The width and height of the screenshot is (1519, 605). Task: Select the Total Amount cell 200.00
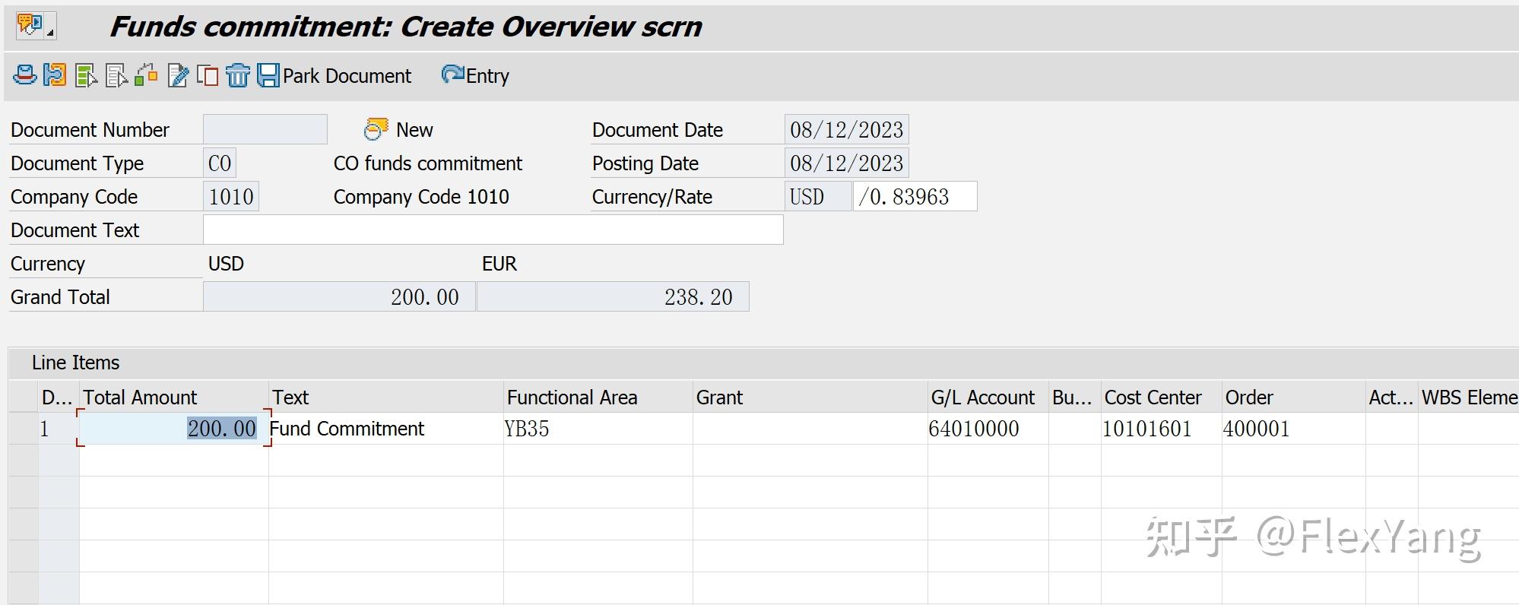tap(173, 429)
